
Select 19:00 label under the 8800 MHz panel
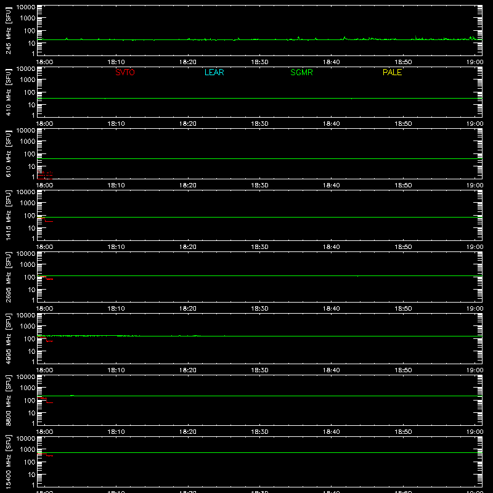[475, 432]
